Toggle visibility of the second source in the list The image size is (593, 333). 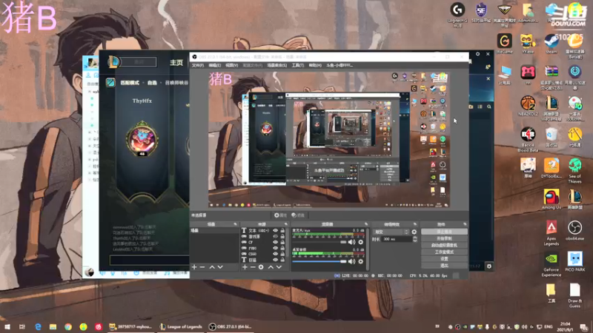(275, 236)
